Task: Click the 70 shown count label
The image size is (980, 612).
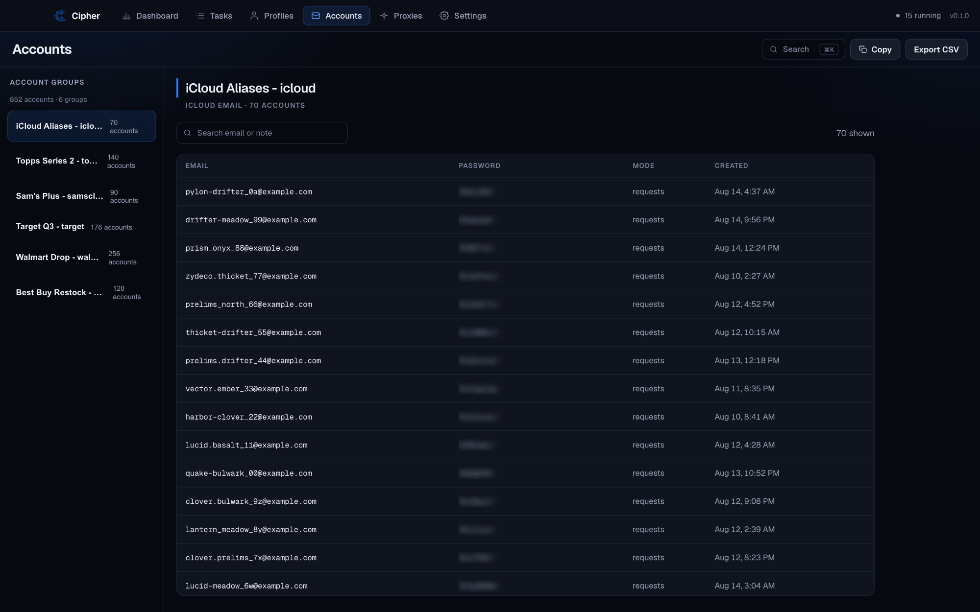Action: click(855, 133)
